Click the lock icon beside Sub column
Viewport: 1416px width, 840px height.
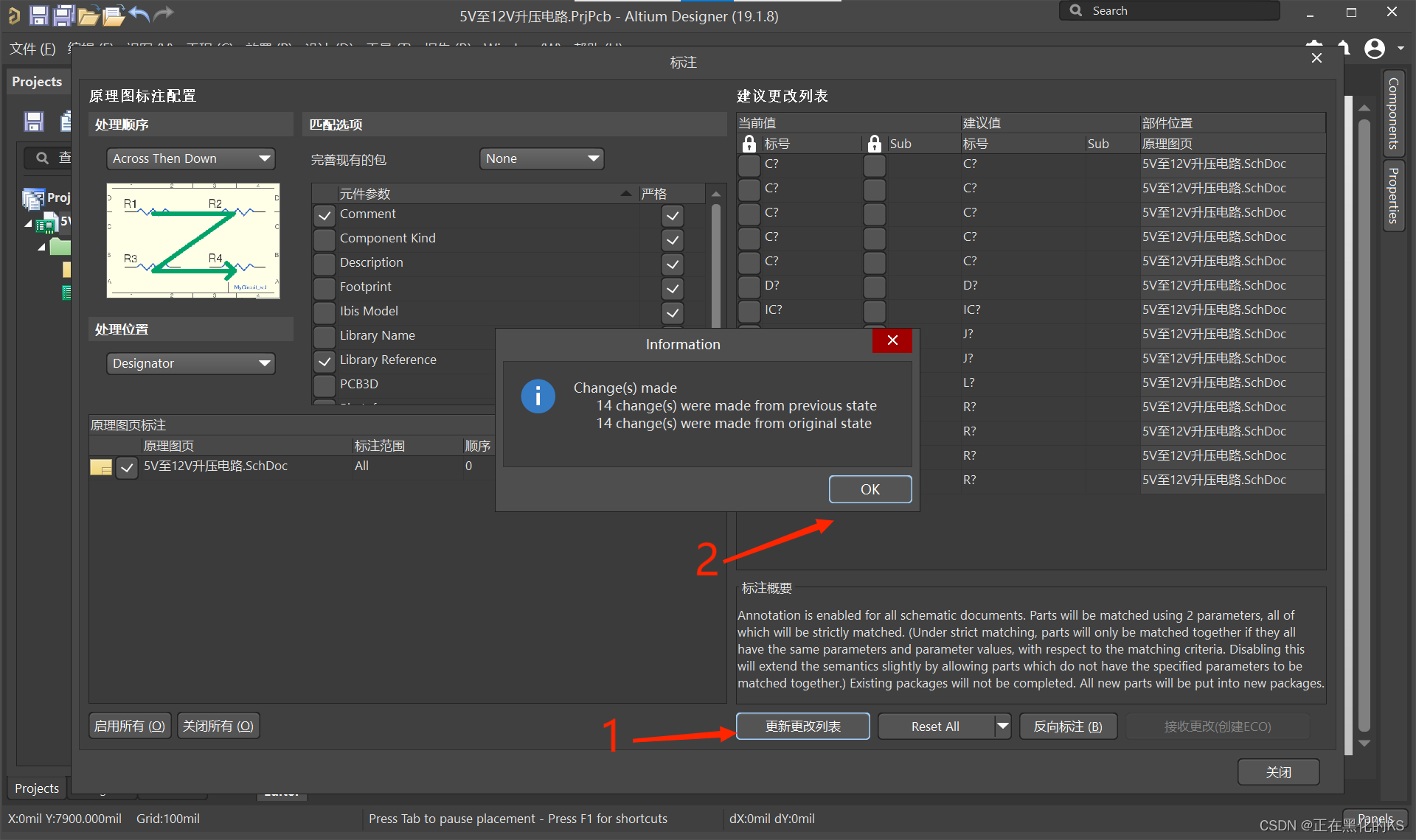click(x=874, y=144)
